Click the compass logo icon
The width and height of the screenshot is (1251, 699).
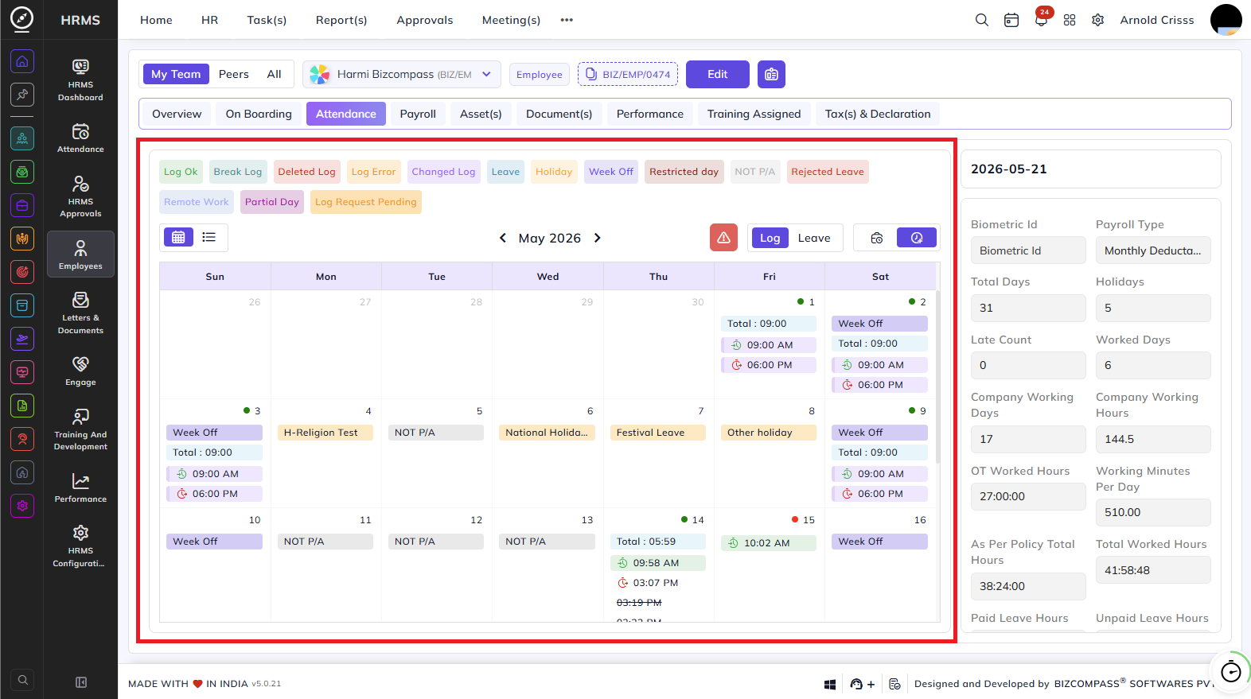21,19
